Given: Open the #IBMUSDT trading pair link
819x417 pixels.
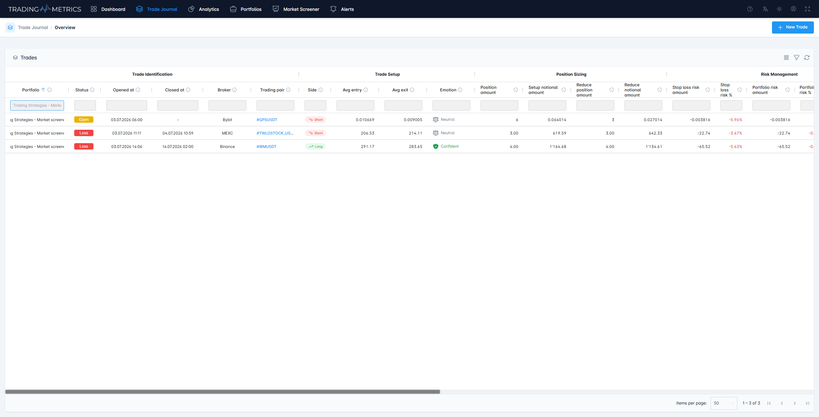Looking at the screenshot, I should [x=266, y=147].
